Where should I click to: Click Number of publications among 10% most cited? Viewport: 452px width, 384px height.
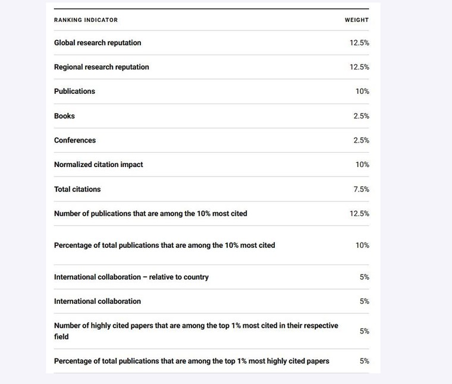pyautogui.click(x=150, y=213)
